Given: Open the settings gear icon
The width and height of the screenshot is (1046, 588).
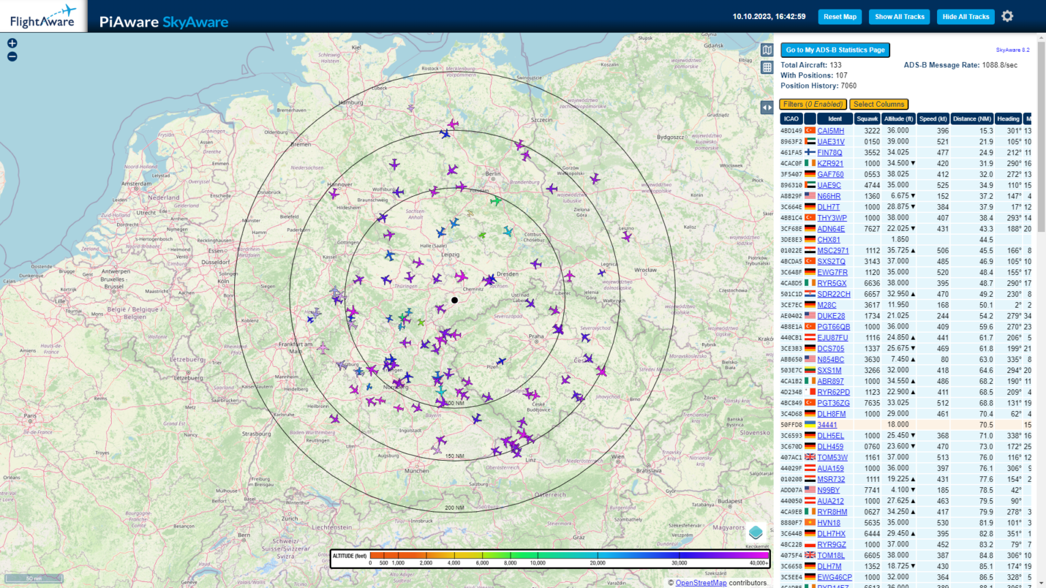Looking at the screenshot, I should point(1007,16).
